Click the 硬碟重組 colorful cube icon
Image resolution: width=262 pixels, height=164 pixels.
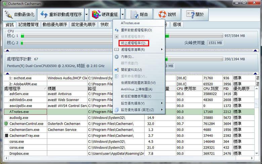coord(97,14)
